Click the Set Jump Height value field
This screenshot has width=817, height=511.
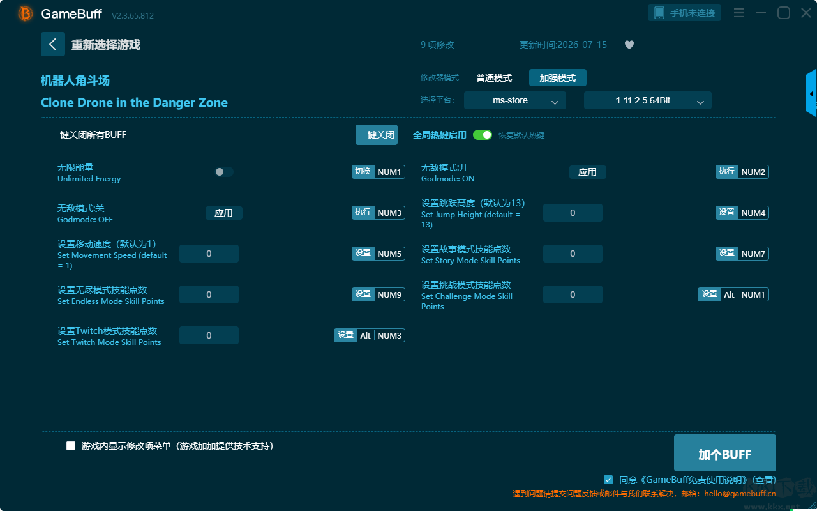pyautogui.click(x=573, y=213)
